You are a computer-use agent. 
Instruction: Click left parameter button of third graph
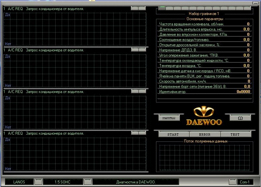[135, 91]
